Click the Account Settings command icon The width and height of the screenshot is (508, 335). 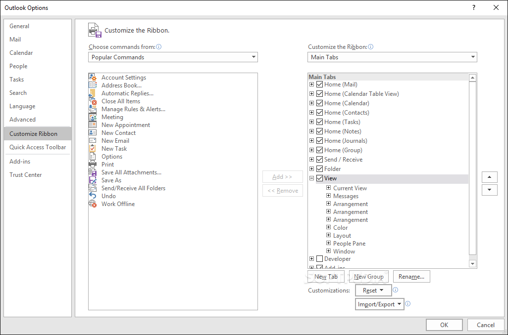tap(93, 77)
